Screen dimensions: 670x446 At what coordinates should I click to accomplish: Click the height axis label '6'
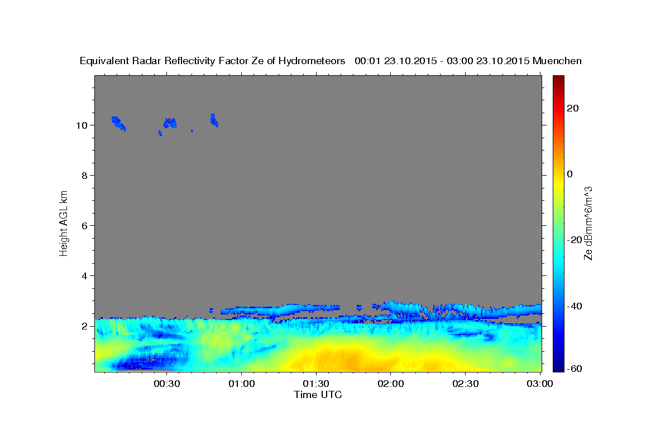pyautogui.click(x=84, y=226)
